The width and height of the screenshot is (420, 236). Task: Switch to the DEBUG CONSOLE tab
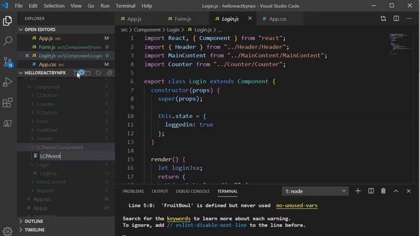click(x=192, y=191)
